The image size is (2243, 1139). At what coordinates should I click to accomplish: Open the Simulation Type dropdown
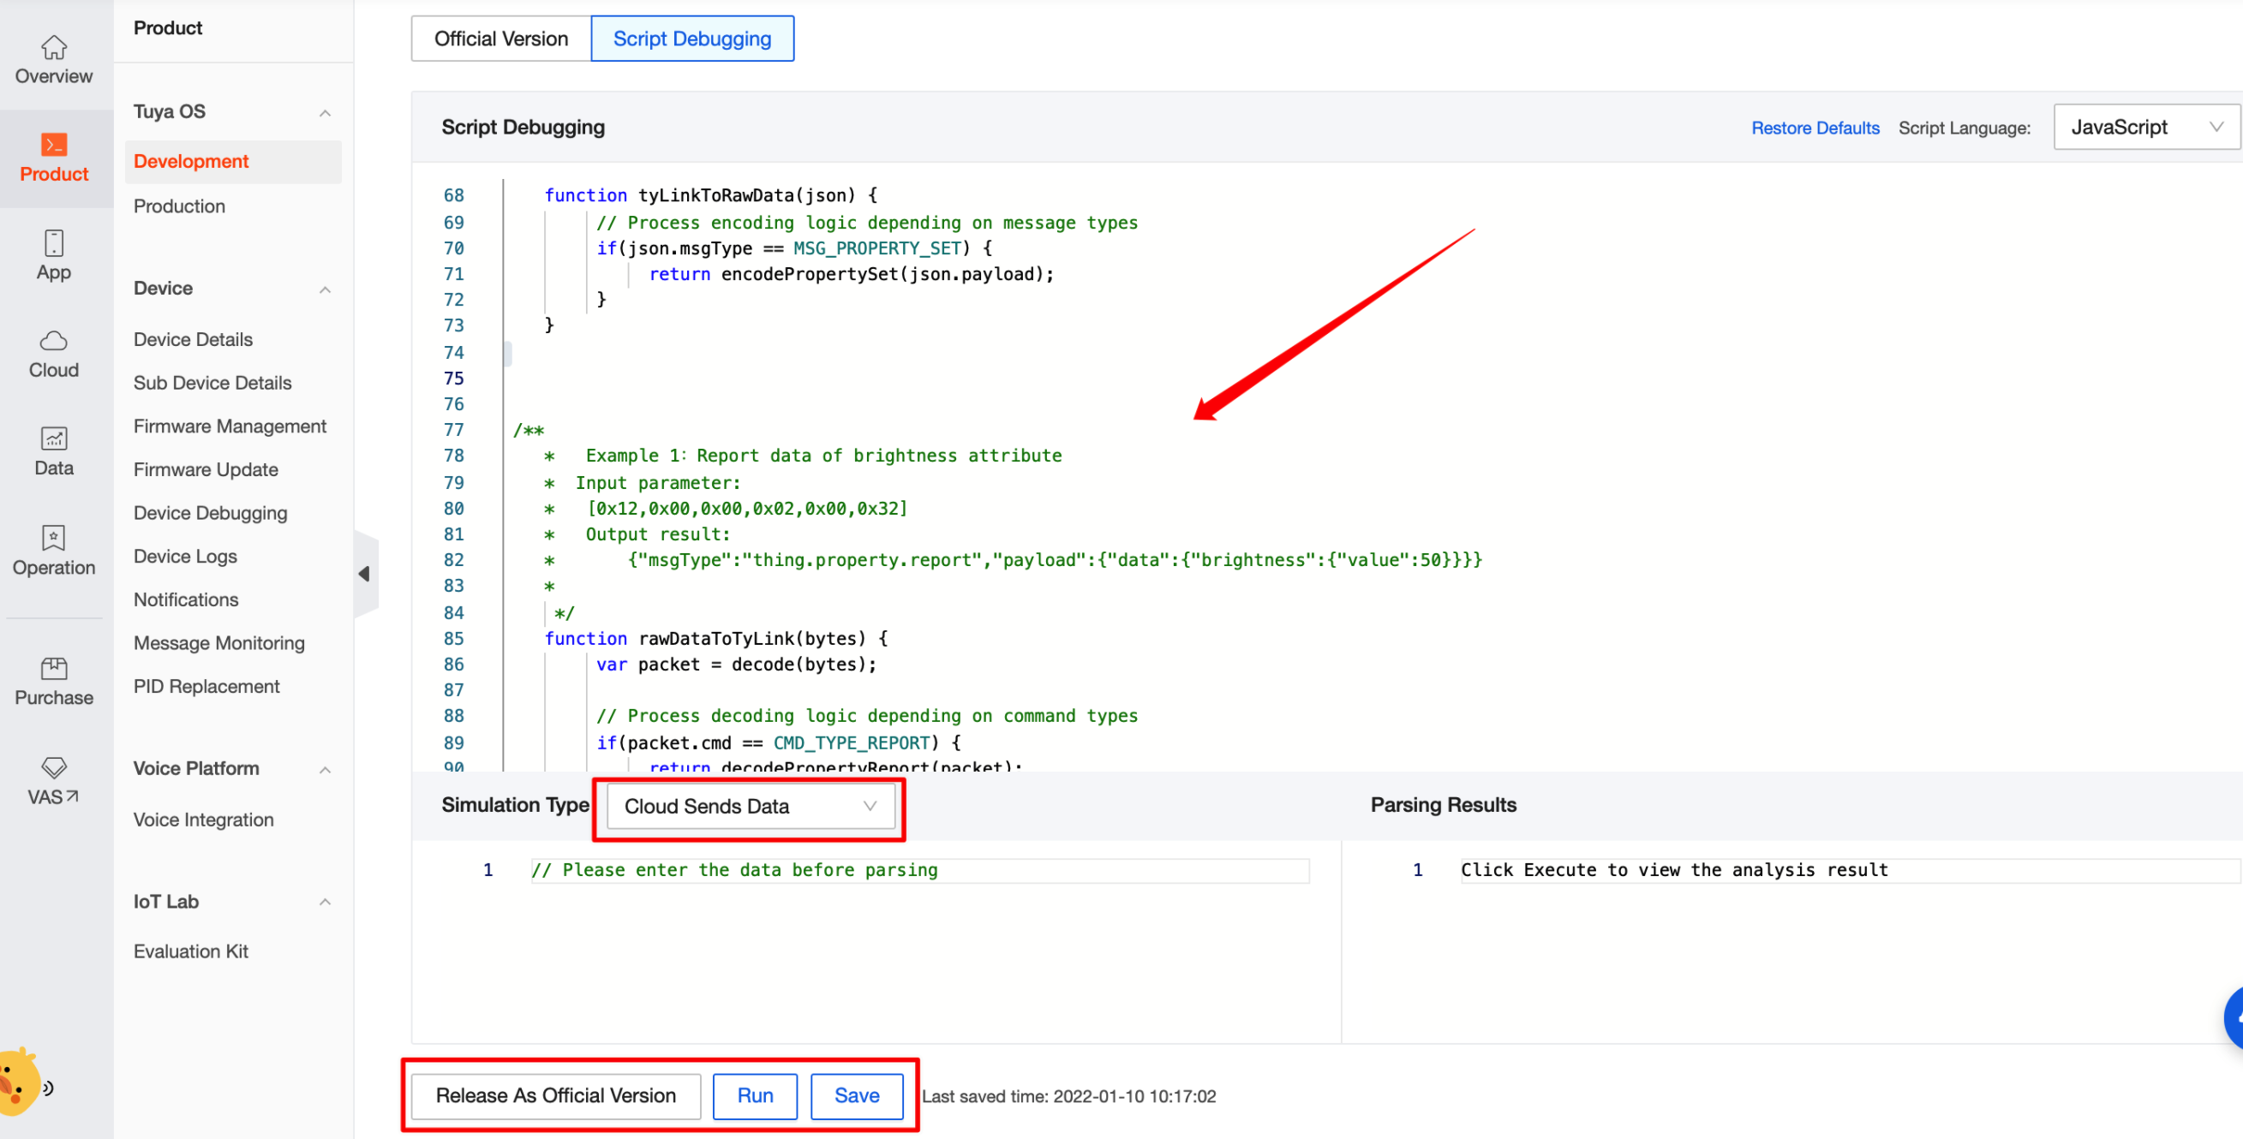click(749, 806)
